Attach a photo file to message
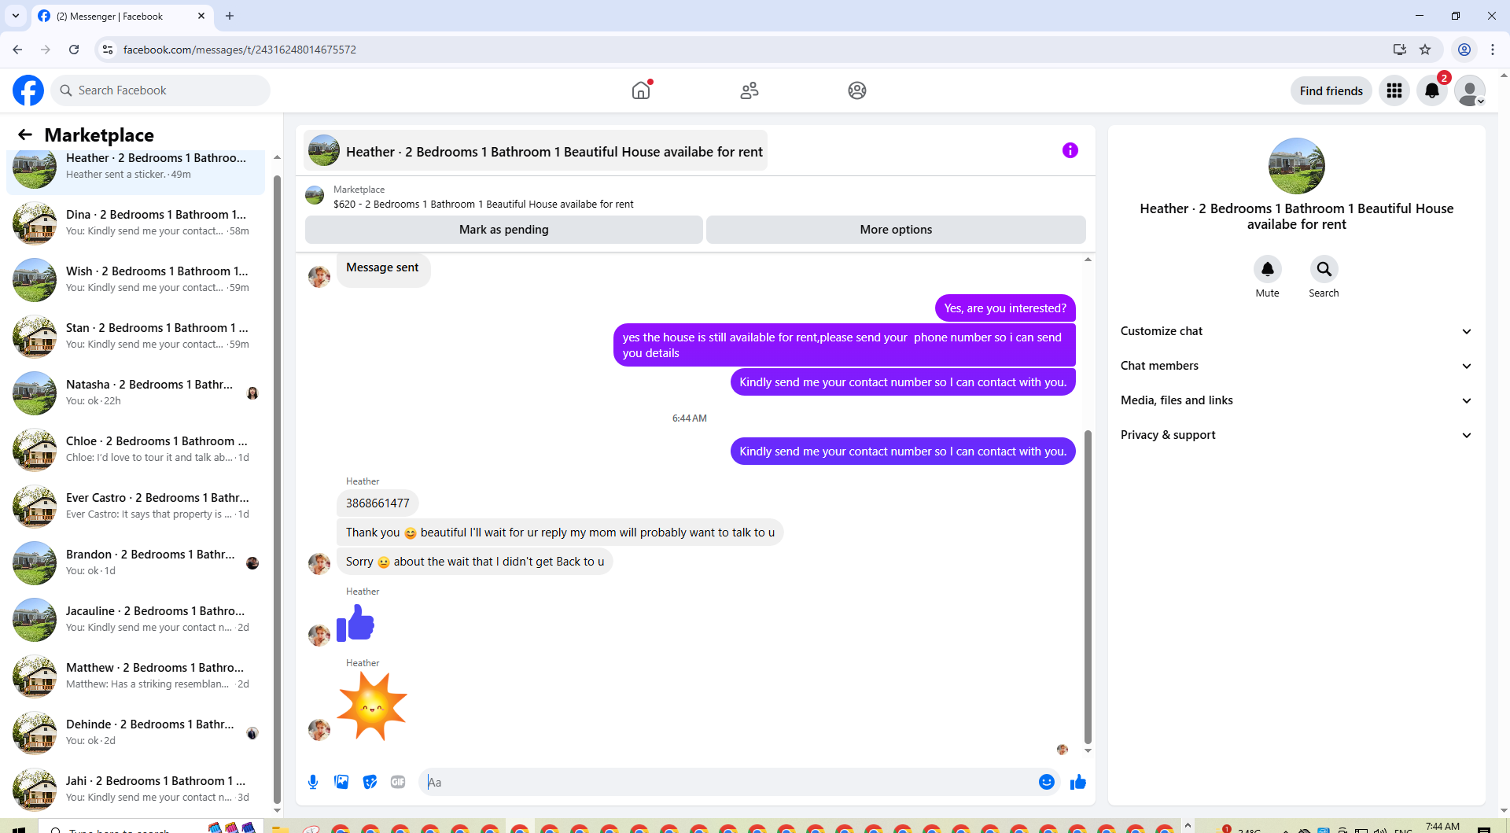 pos(341,782)
